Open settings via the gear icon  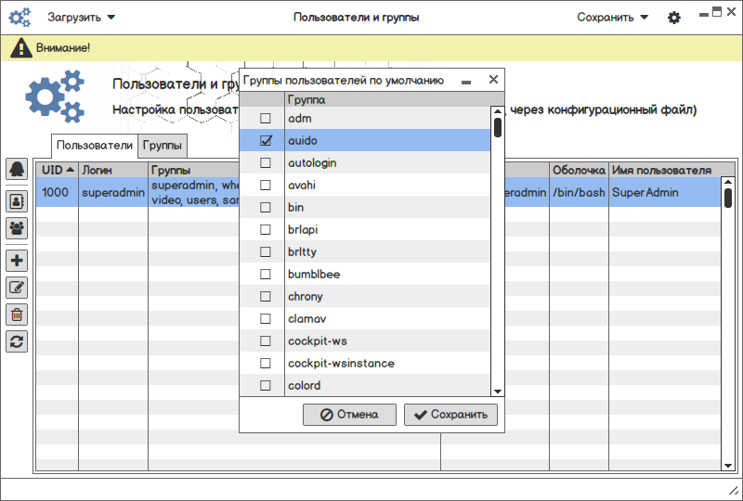coord(674,18)
